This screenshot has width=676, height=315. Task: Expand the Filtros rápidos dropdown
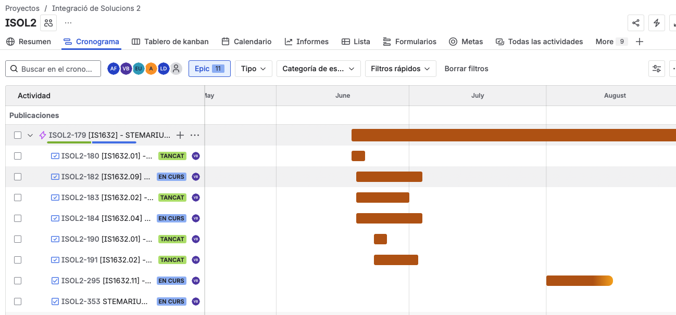tap(400, 69)
